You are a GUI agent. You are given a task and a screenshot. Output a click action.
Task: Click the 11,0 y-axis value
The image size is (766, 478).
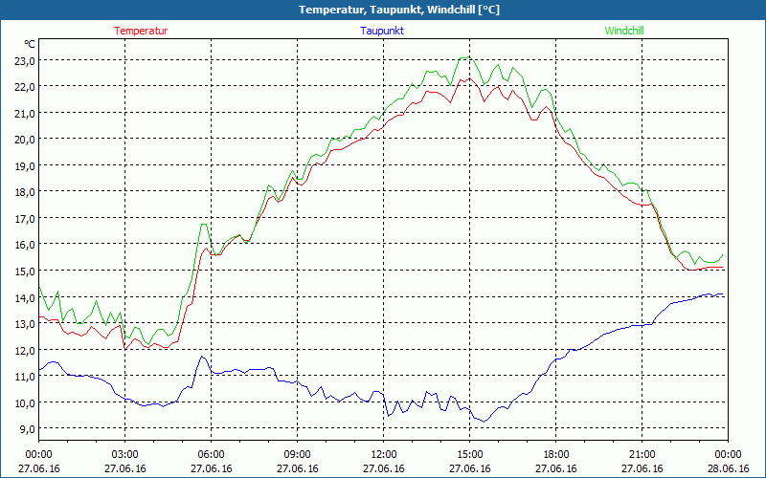(25, 377)
